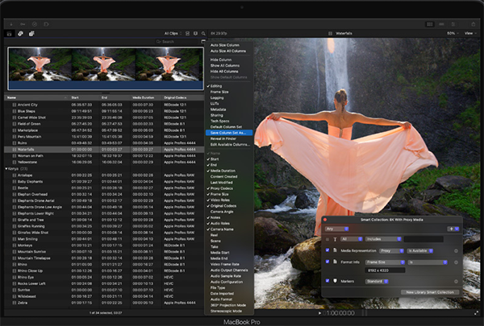484x326 pixels.
Task: Select the Rhino Close Up clip row
Action: [x=105, y=270]
